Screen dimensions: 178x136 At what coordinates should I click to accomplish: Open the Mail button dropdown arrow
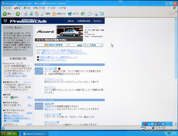click(x=92, y=14)
